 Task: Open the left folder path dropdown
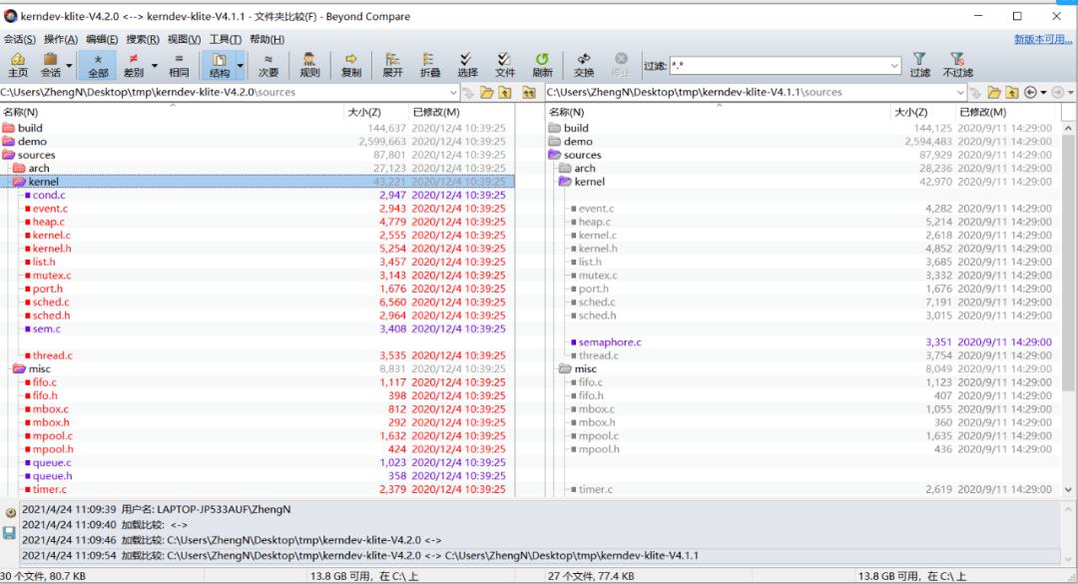[453, 92]
